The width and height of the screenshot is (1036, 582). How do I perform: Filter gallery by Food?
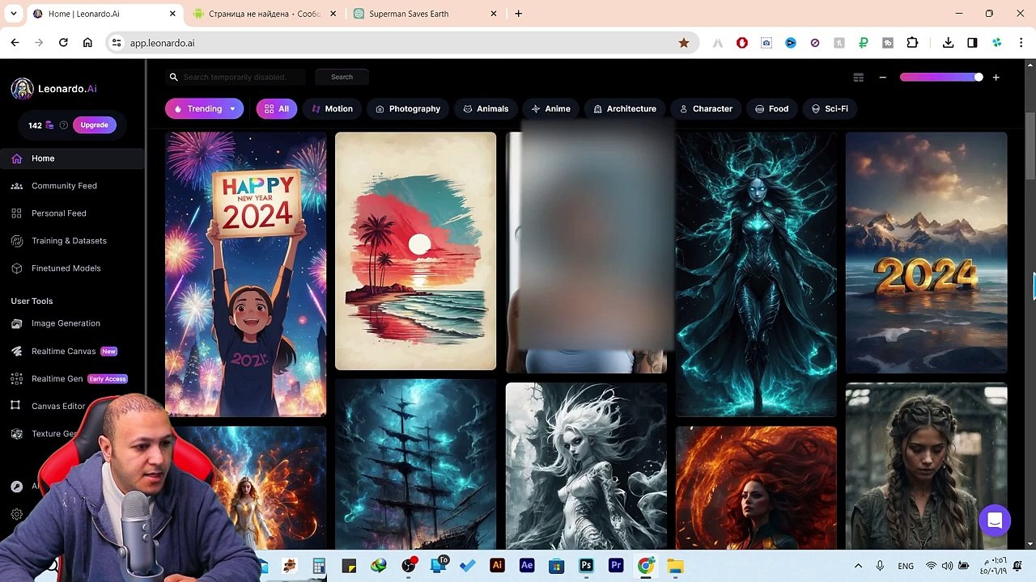pyautogui.click(x=771, y=109)
